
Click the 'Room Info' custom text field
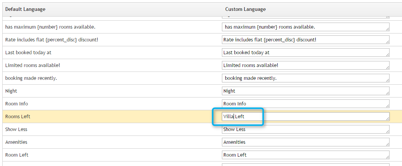pos(305,104)
